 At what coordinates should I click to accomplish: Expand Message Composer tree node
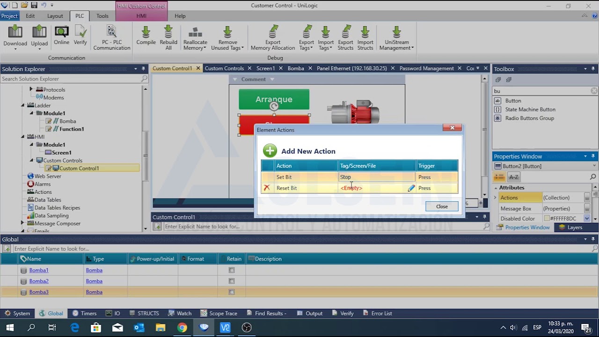[x=22, y=223]
